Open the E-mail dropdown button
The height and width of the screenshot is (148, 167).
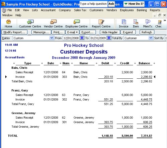coord(72,32)
